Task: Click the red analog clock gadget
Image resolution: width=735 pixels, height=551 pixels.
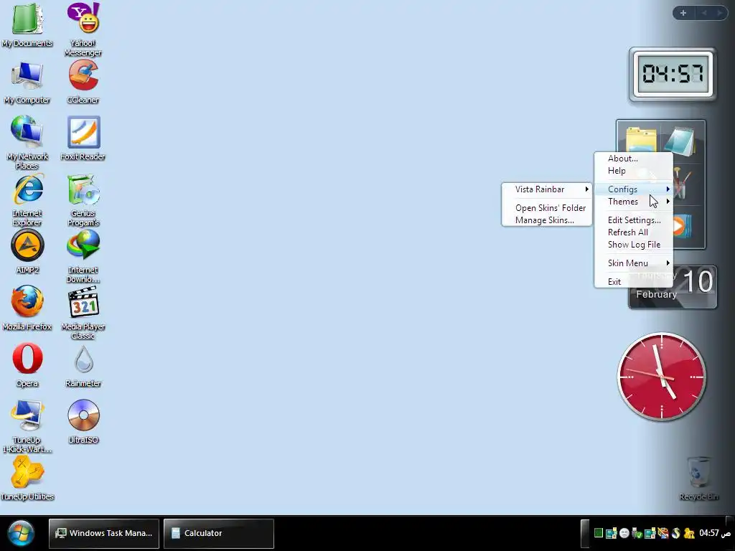Action: point(661,377)
